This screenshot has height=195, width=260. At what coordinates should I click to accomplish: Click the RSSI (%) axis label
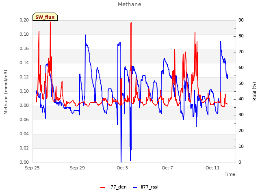click(x=254, y=91)
